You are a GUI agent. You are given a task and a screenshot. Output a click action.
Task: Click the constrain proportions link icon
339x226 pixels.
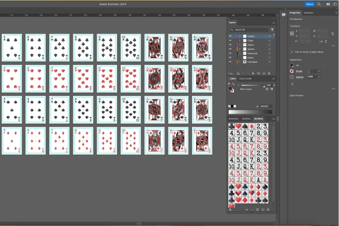[333, 33]
